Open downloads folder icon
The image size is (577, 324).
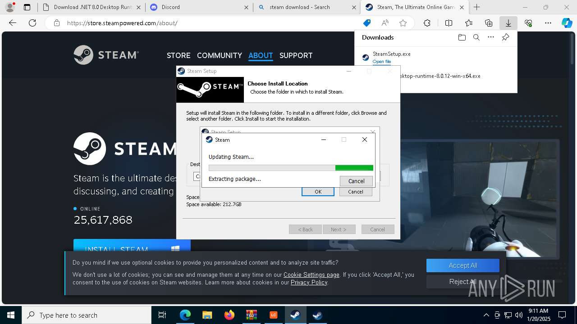[462, 37]
